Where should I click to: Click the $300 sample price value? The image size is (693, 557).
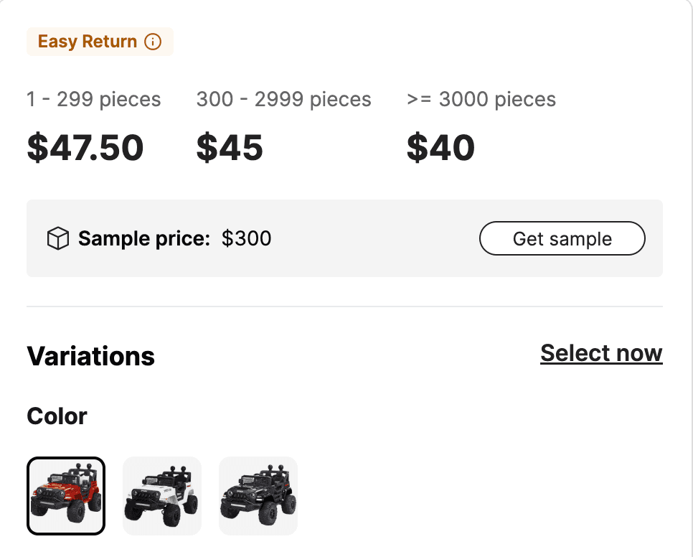click(x=247, y=238)
